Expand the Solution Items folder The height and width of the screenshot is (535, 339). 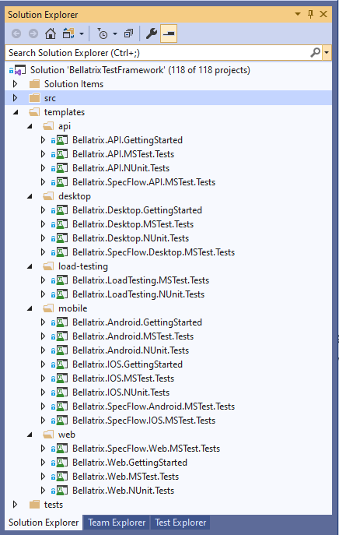tap(15, 84)
